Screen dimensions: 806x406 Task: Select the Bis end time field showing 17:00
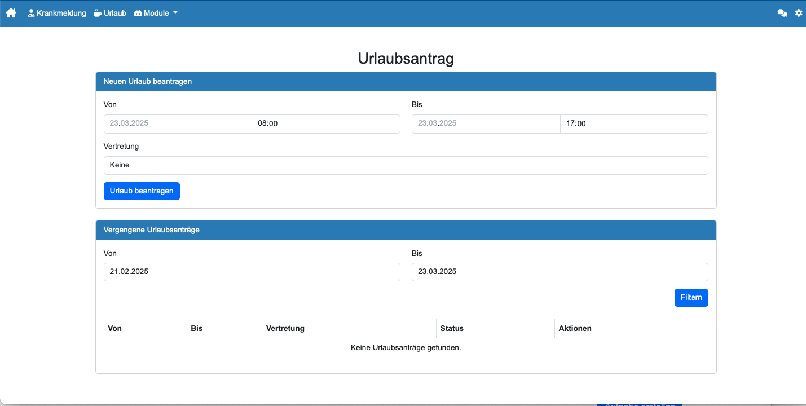634,123
